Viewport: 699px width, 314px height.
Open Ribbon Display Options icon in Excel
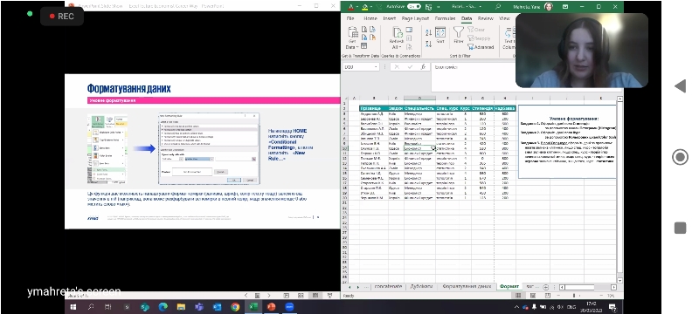[x=565, y=7]
